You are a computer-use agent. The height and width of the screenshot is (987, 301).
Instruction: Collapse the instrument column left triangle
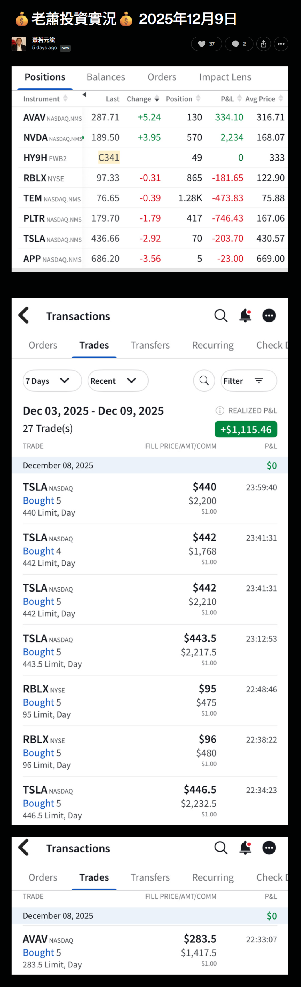tap(84, 94)
